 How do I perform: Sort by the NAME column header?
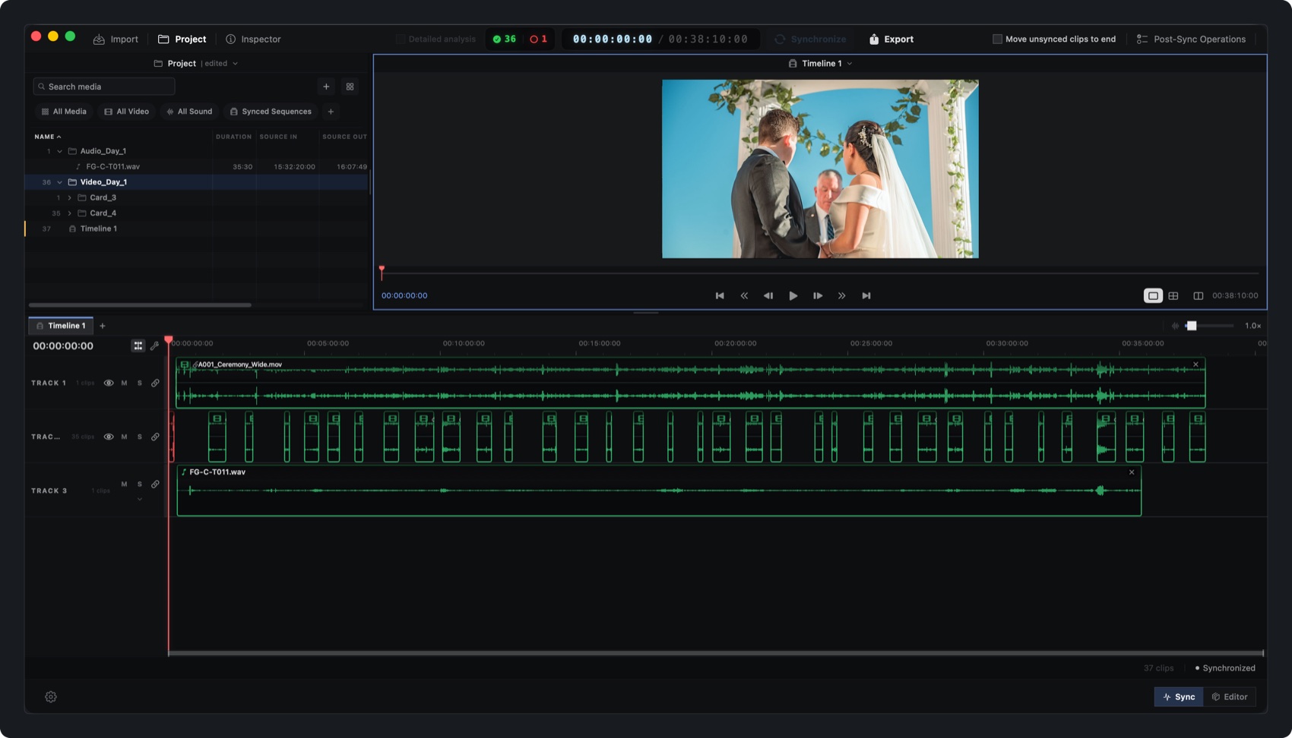[47, 137]
